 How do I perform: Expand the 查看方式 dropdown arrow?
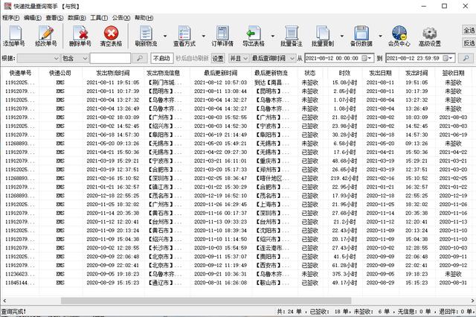(x=203, y=36)
